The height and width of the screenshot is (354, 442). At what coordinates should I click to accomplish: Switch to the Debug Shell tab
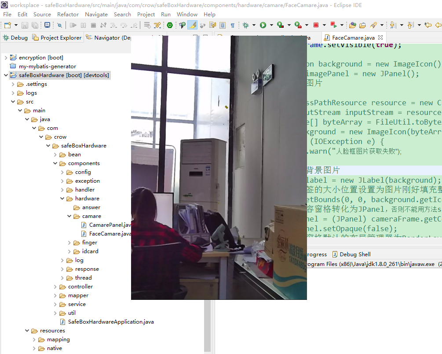pyautogui.click(x=351, y=254)
